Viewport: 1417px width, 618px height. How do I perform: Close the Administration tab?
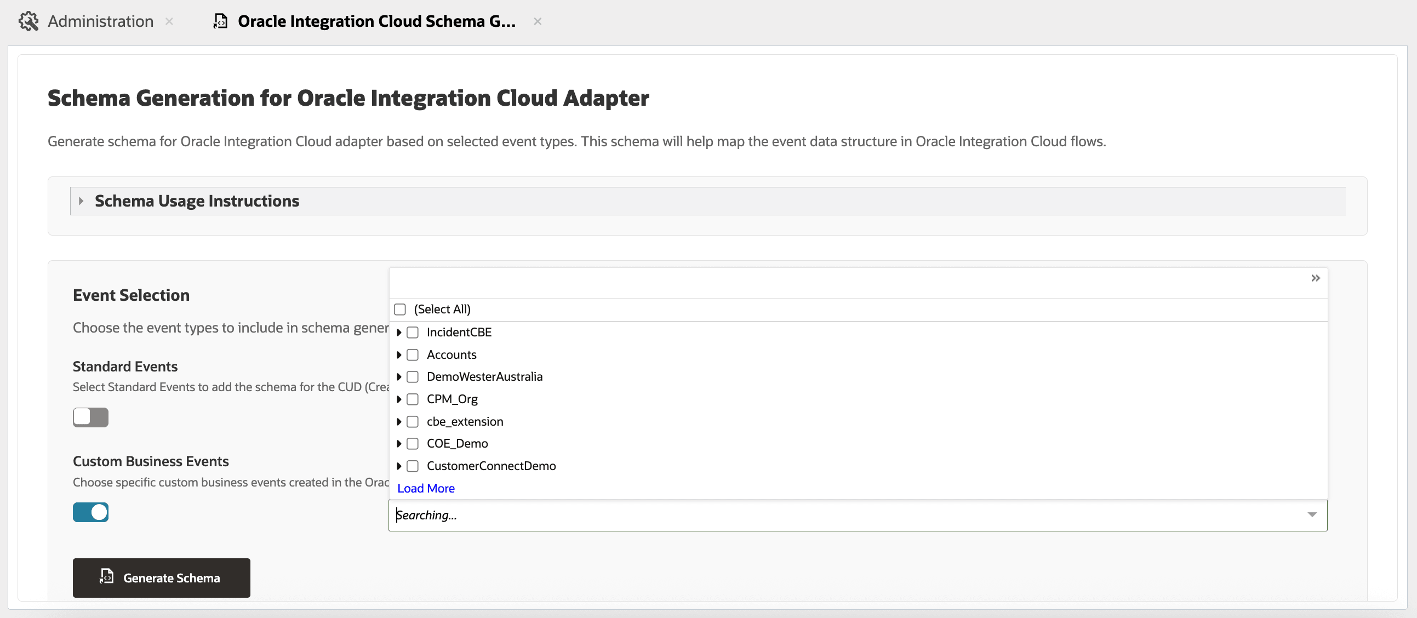coord(169,21)
